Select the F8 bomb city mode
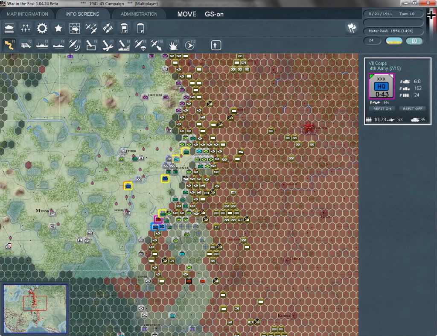Viewport: 437px width, 336px height. 124,45
